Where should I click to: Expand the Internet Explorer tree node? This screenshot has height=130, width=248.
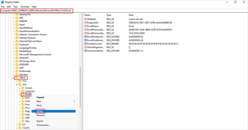(x=14, y=38)
